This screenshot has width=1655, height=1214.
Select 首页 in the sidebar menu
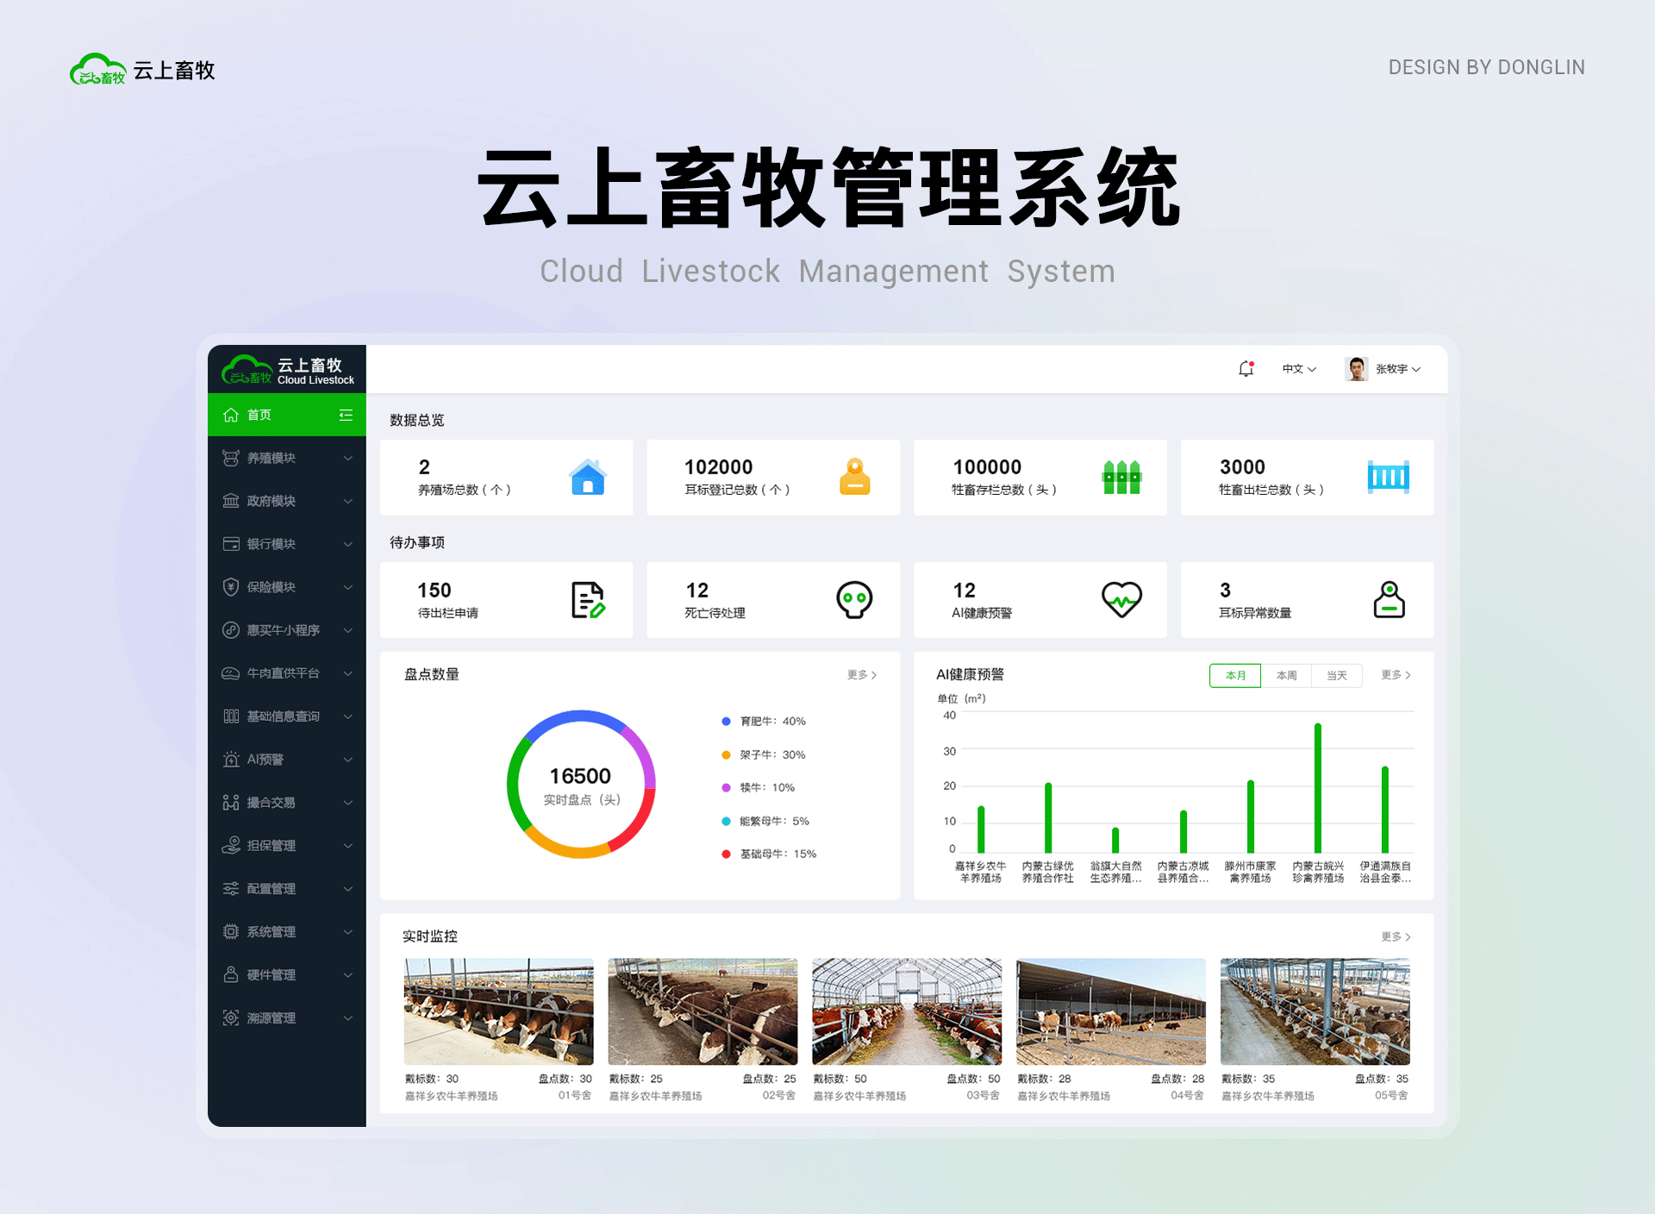(x=259, y=415)
